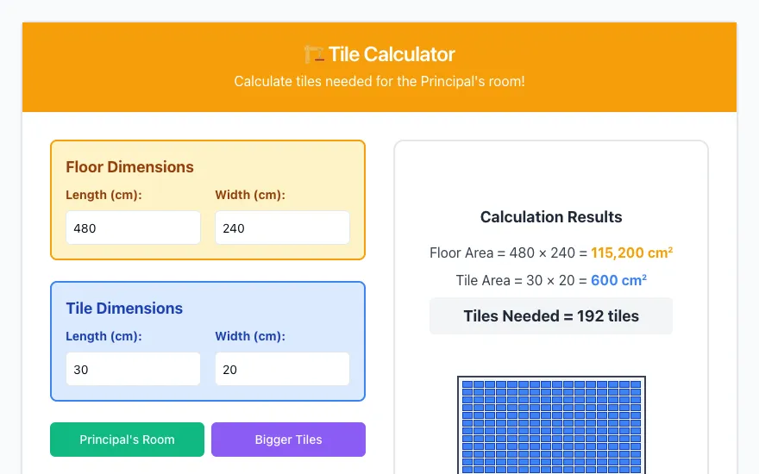
Task: Click the tile Width (cm) label
Action: tap(250, 335)
